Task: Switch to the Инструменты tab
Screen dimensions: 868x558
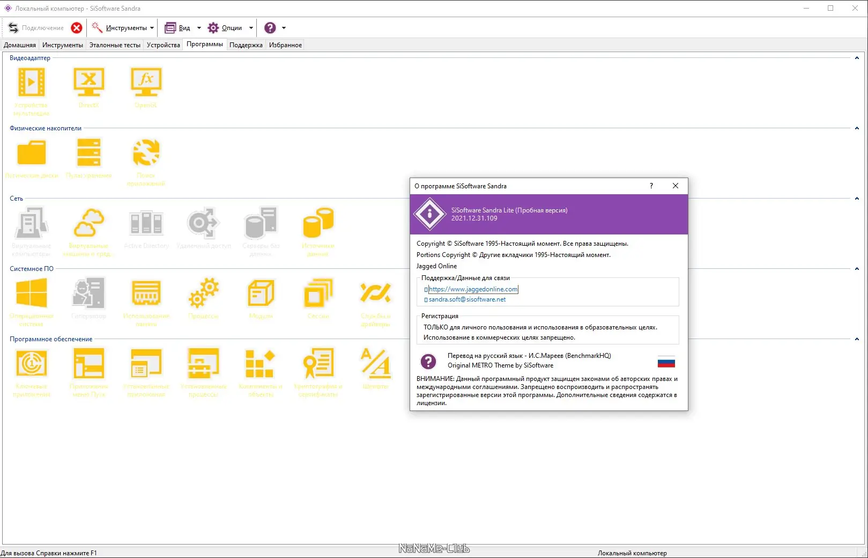Action: (63, 45)
